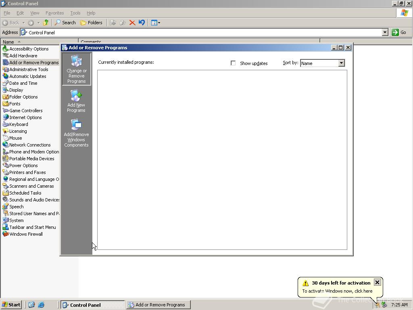Viewport: 413px width, 310px height.
Task: Open the Edit menu
Action: 20,13
